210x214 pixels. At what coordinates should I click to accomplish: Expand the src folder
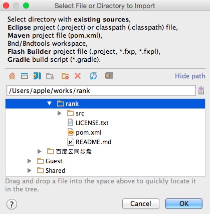coord(59,114)
